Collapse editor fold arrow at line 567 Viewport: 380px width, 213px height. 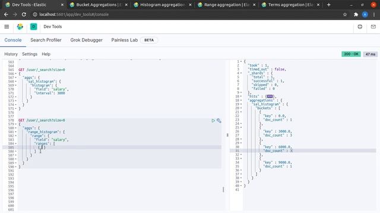[16, 78]
